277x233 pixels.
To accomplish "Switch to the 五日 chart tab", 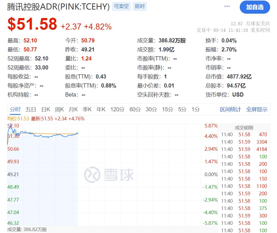I will click(x=31, y=109).
